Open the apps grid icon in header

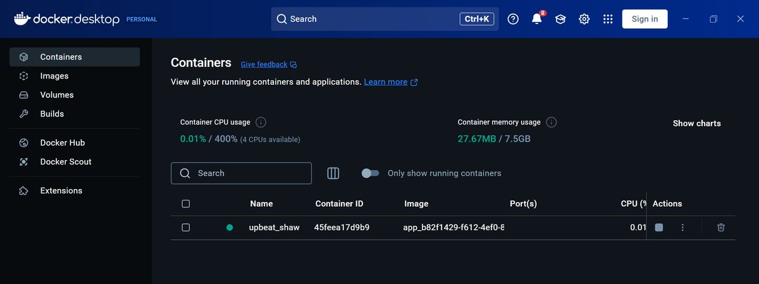point(608,19)
